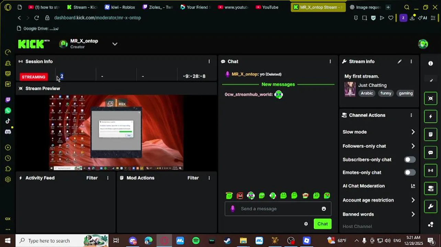This screenshot has width=441, height=247.
Task: Send message with green Chat button
Action: tap(323, 224)
